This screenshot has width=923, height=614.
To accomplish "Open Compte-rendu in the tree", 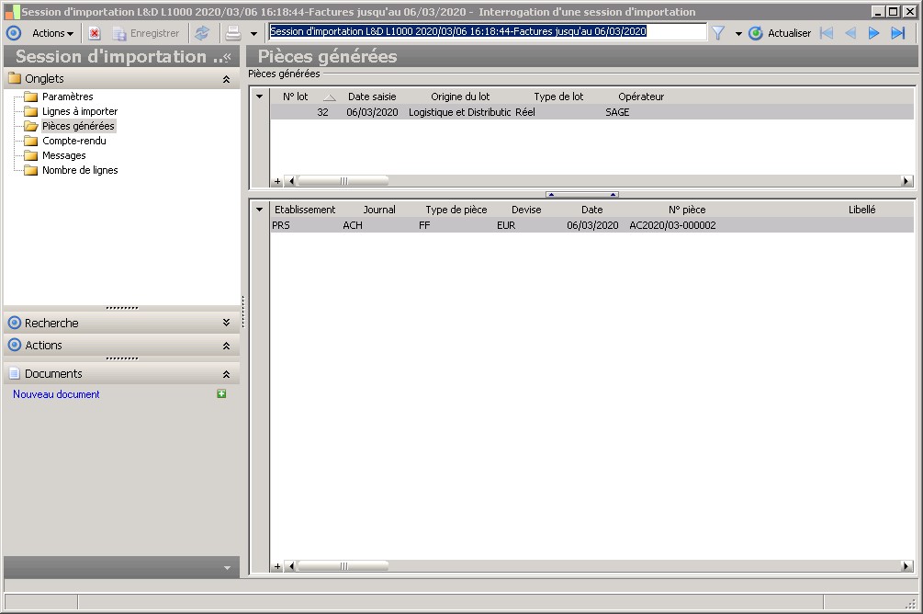I will tap(74, 141).
